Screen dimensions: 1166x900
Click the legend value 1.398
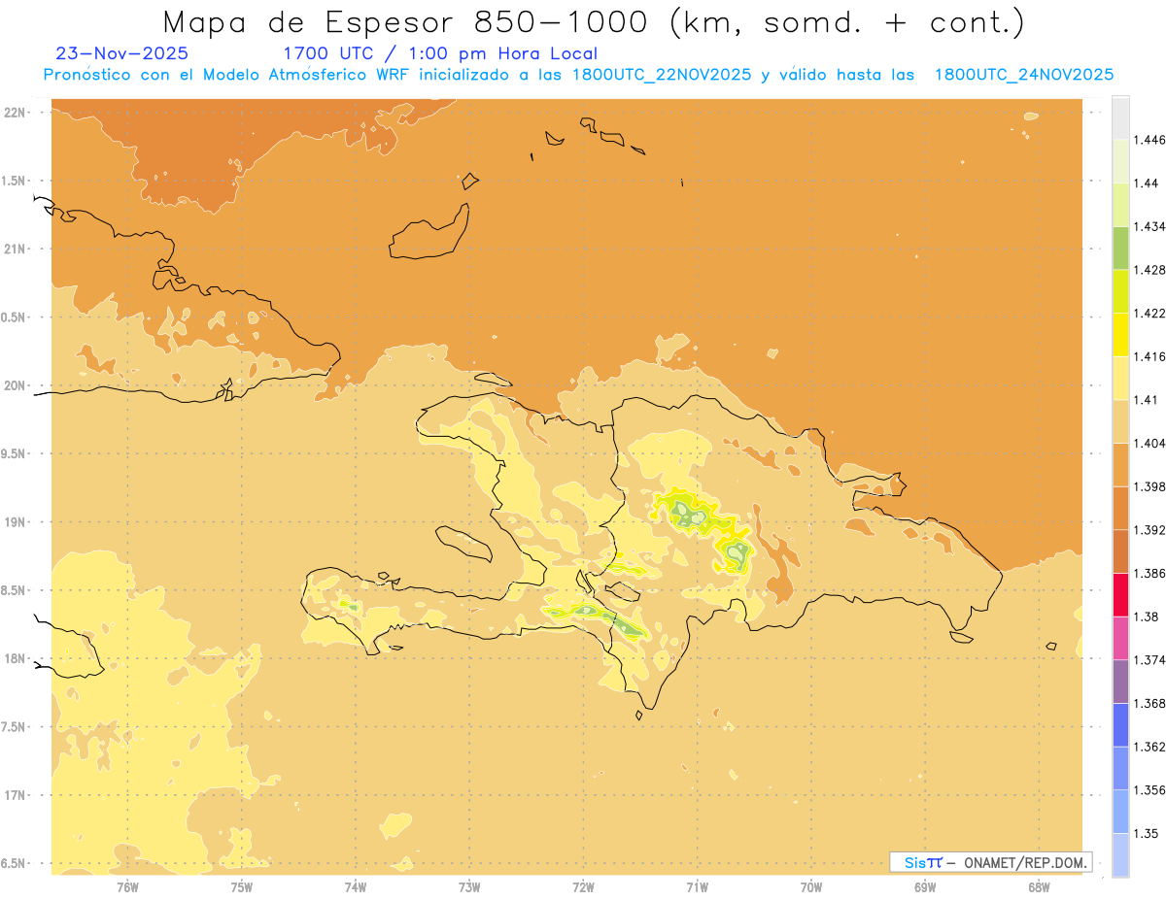tap(1149, 485)
